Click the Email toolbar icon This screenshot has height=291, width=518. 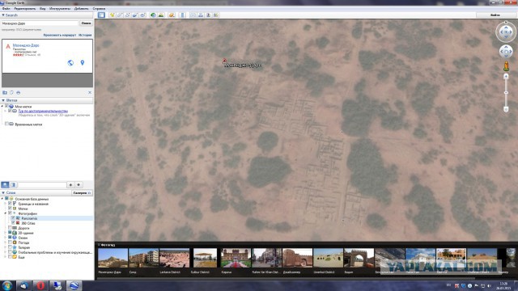[x=193, y=15]
